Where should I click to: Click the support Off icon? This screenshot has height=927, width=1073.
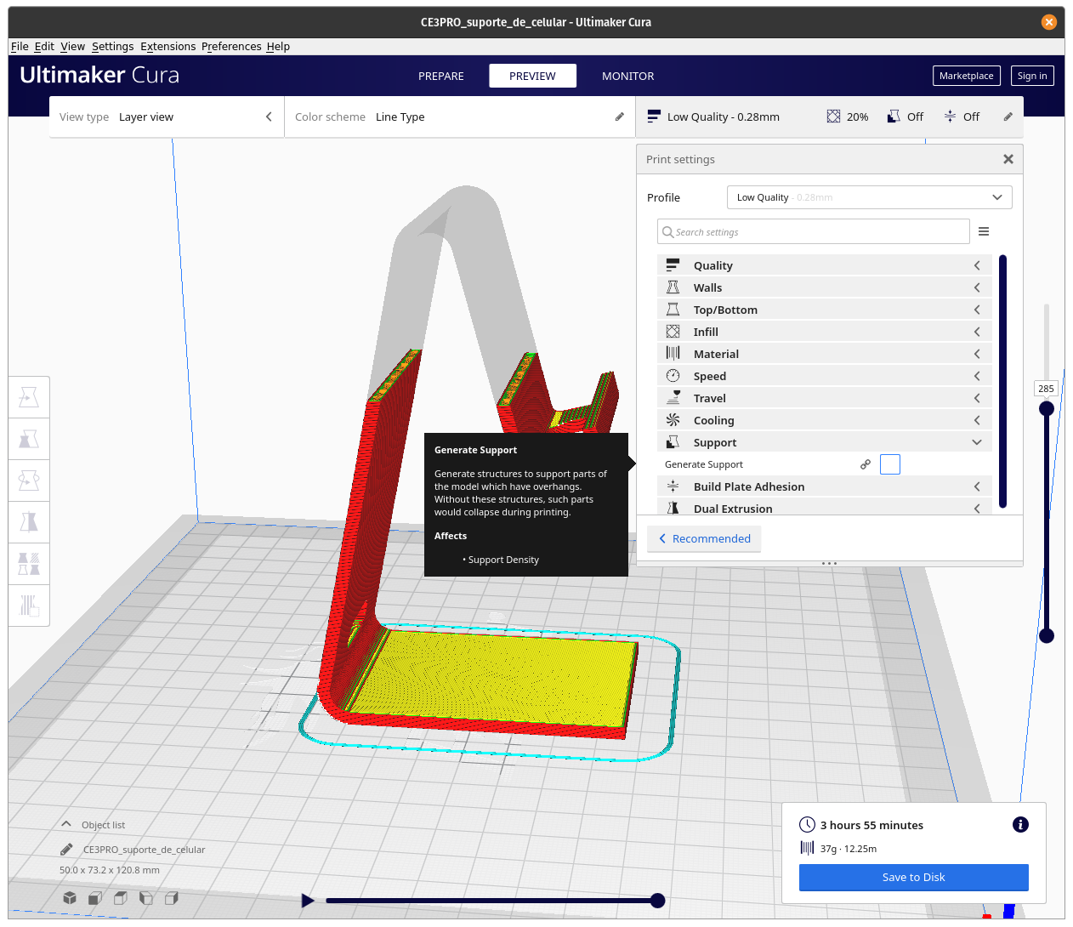(x=894, y=117)
